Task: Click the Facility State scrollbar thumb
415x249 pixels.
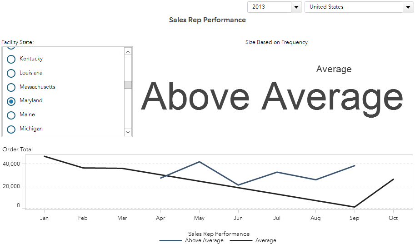Action: point(128,85)
